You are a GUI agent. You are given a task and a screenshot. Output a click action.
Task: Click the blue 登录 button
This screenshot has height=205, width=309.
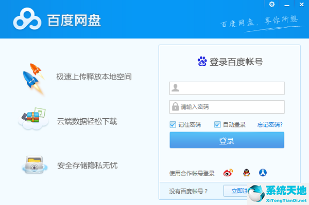(x=227, y=140)
